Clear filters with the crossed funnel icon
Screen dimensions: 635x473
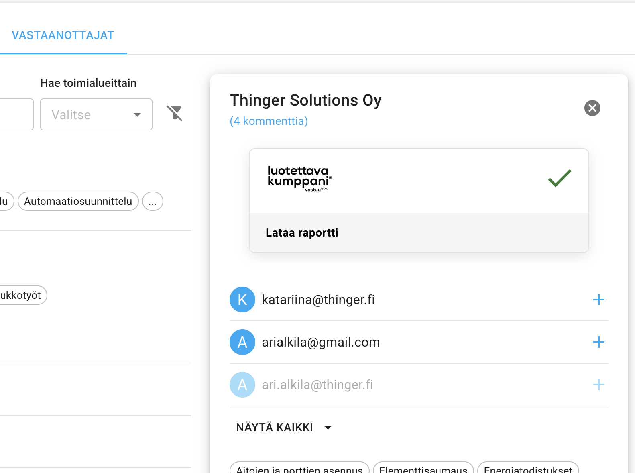175,114
